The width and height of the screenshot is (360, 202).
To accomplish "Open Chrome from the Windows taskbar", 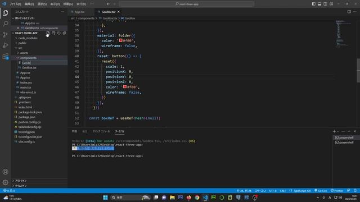I will click(197, 198).
